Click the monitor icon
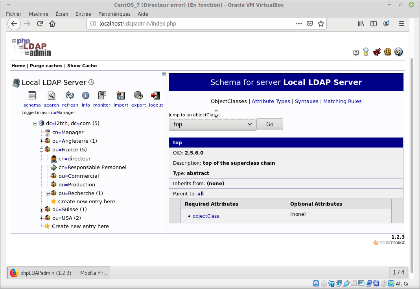Viewport: 420px width, 289px height. (102, 96)
